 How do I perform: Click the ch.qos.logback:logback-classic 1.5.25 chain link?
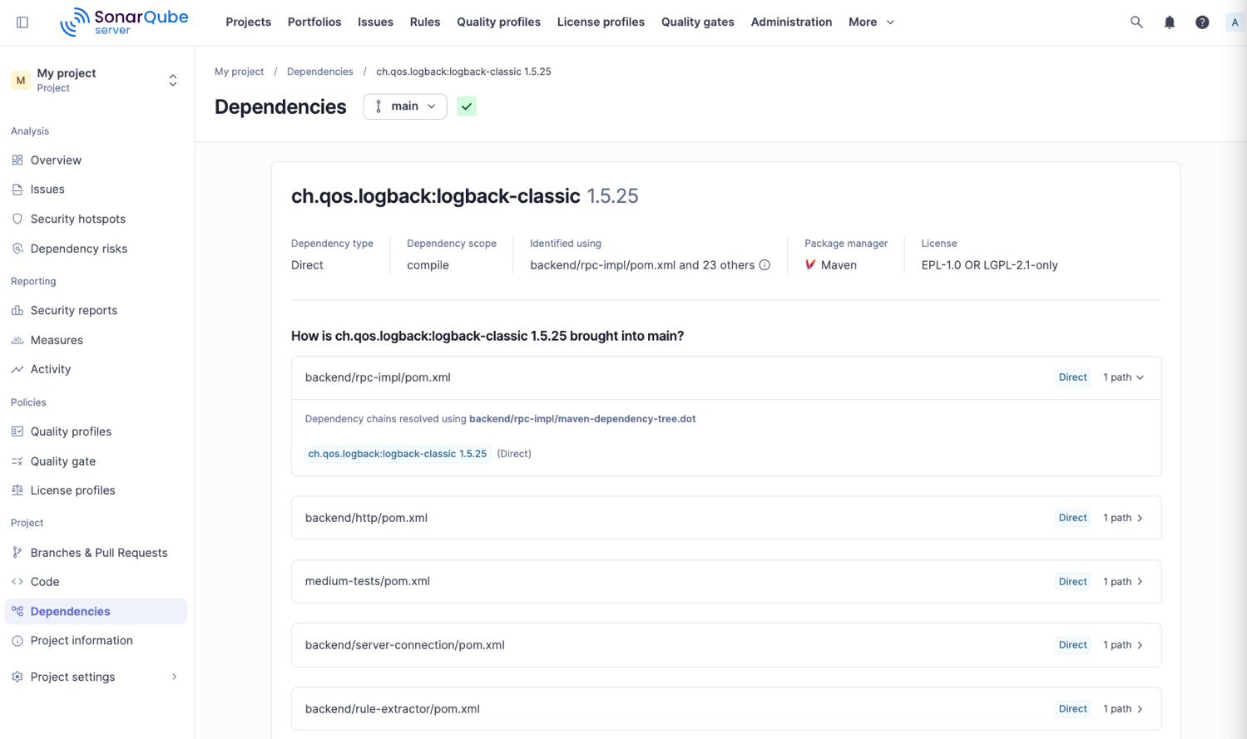point(397,454)
